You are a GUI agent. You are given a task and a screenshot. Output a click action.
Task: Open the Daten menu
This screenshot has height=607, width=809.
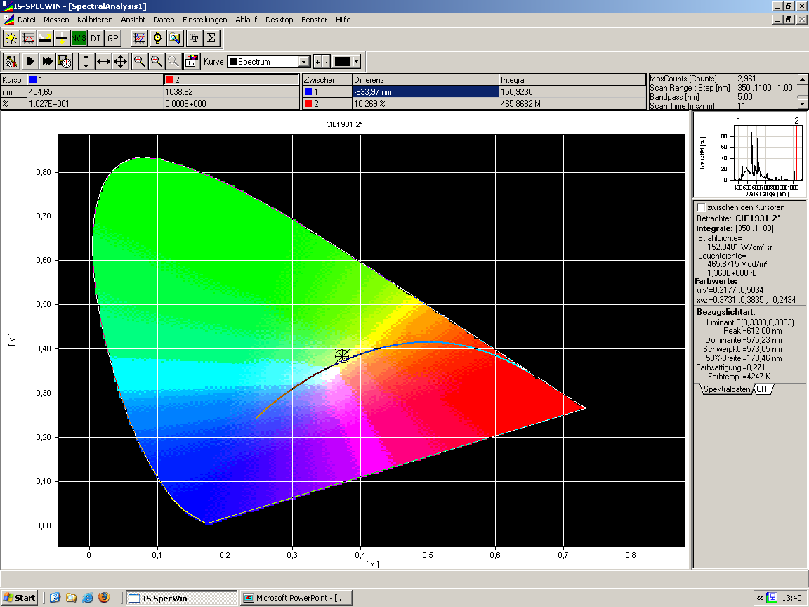[164, 20]
